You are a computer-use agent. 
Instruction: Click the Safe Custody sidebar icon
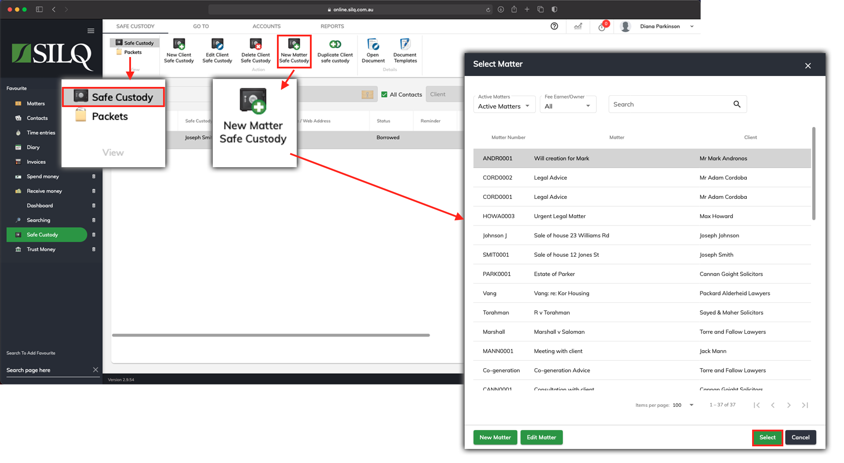point(18,234)
